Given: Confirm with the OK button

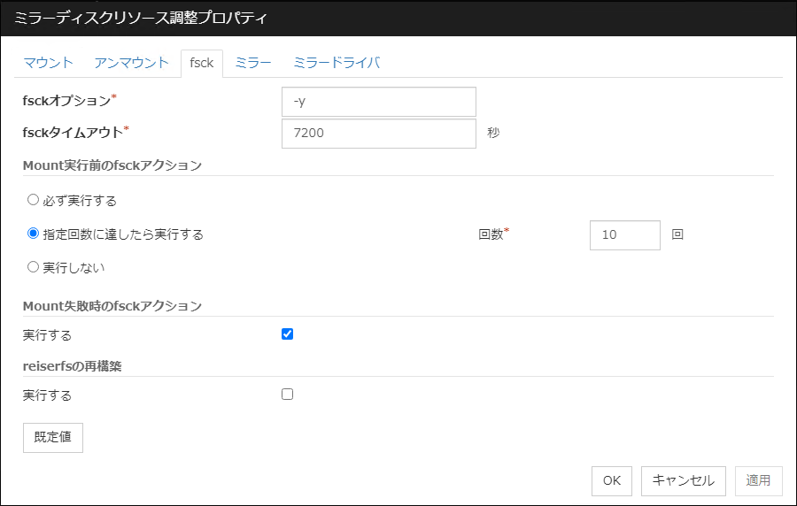Looking at the screenshot, I should 611,480.
